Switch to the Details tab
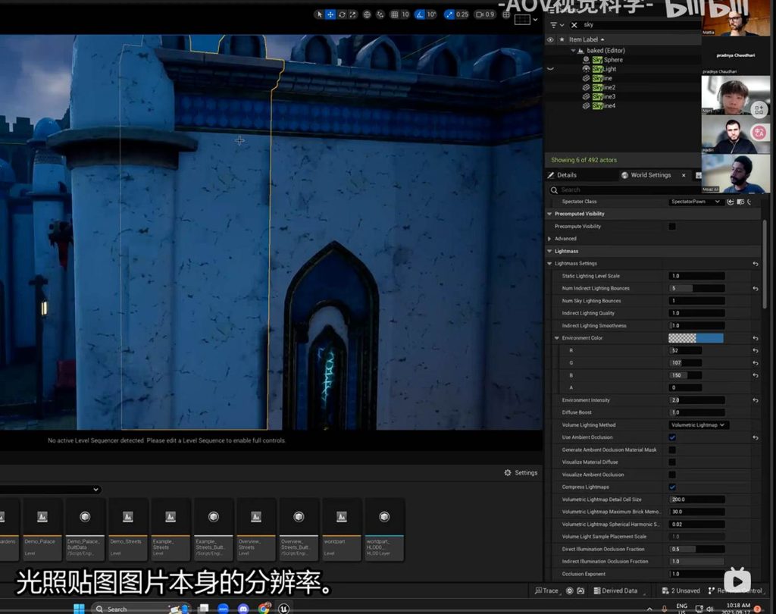The height and width of the screenshot is (614, 776). pos(566,175)
